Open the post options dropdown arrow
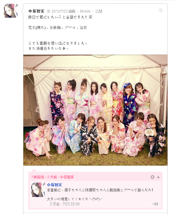 coord(161,11)
